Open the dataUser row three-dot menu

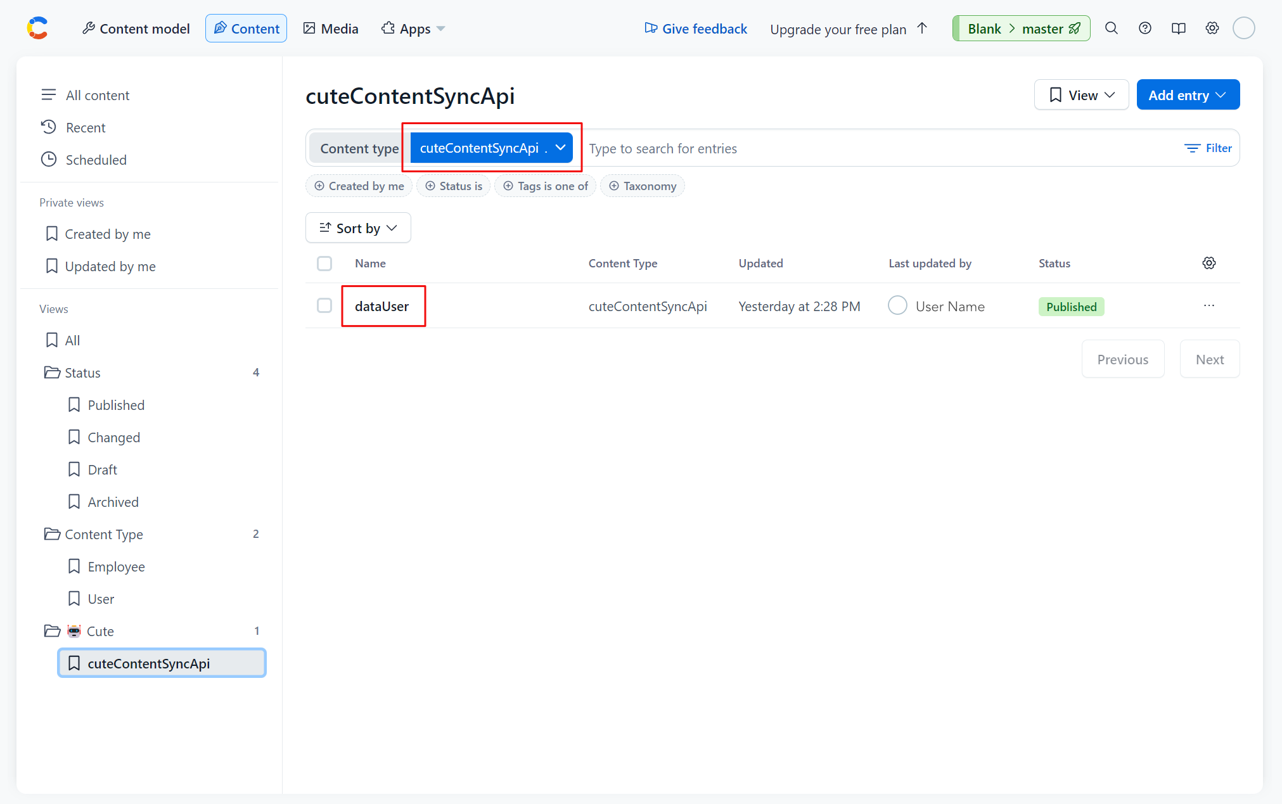(1208, 306)
